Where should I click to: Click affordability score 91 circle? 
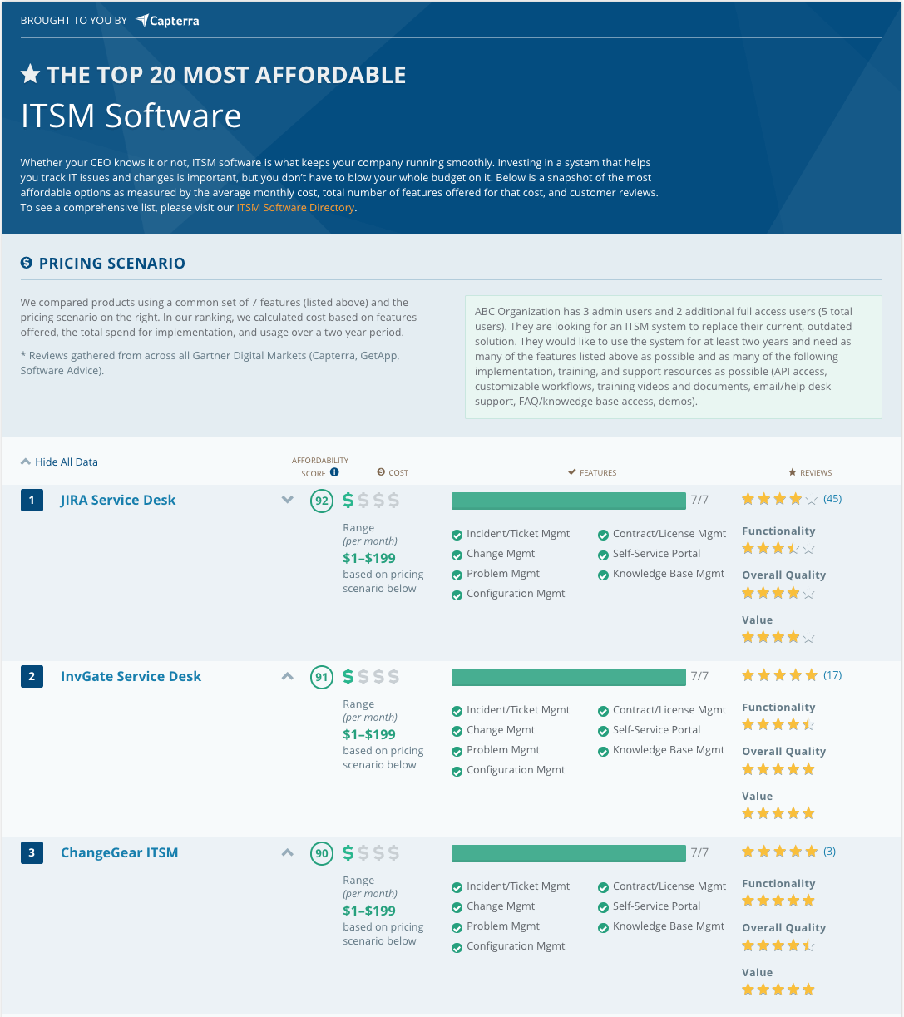(321, 678)
